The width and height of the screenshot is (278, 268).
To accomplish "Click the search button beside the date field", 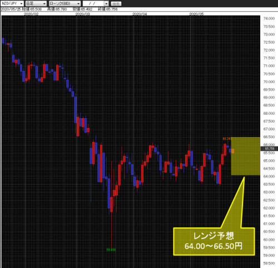I will click(x=116, y=3).
